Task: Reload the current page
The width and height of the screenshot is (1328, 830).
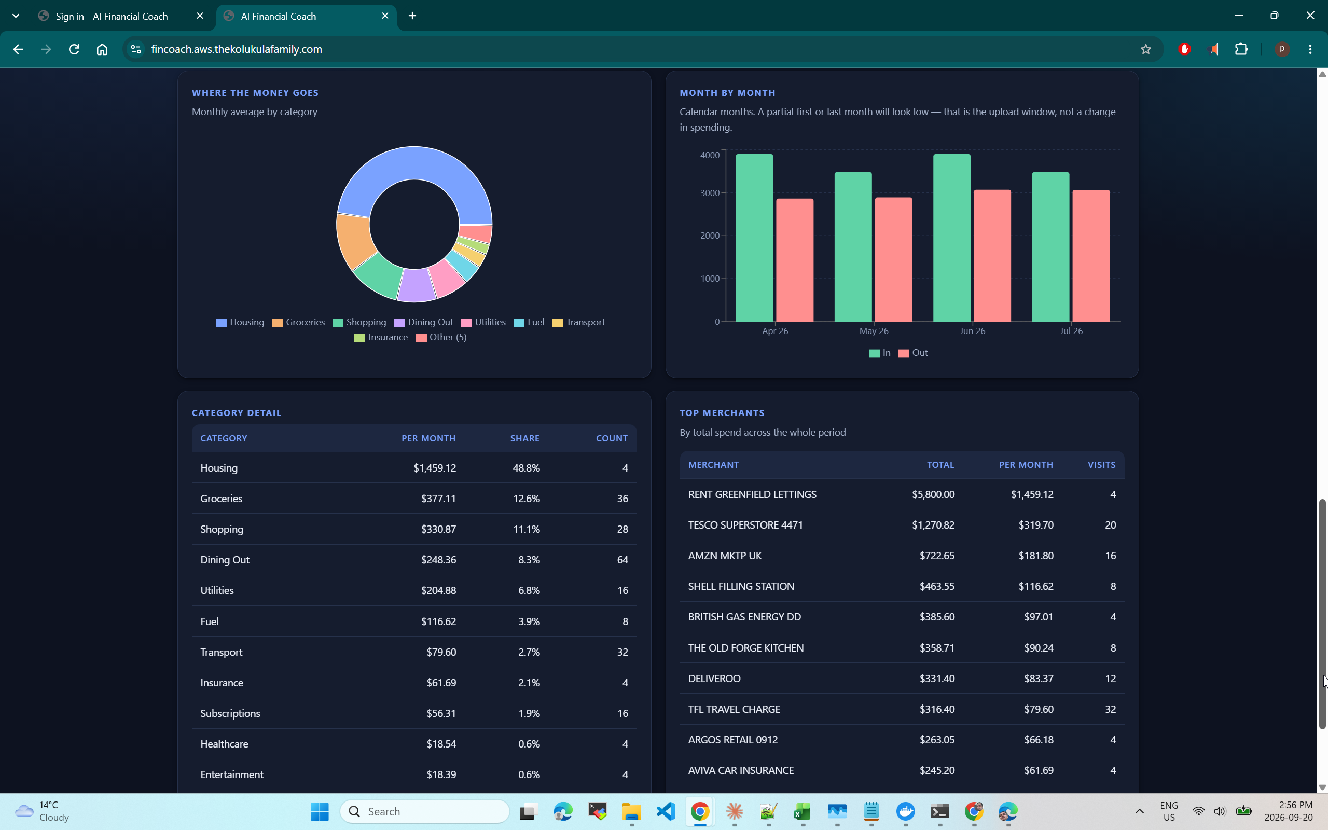Action: coord(74,49)
